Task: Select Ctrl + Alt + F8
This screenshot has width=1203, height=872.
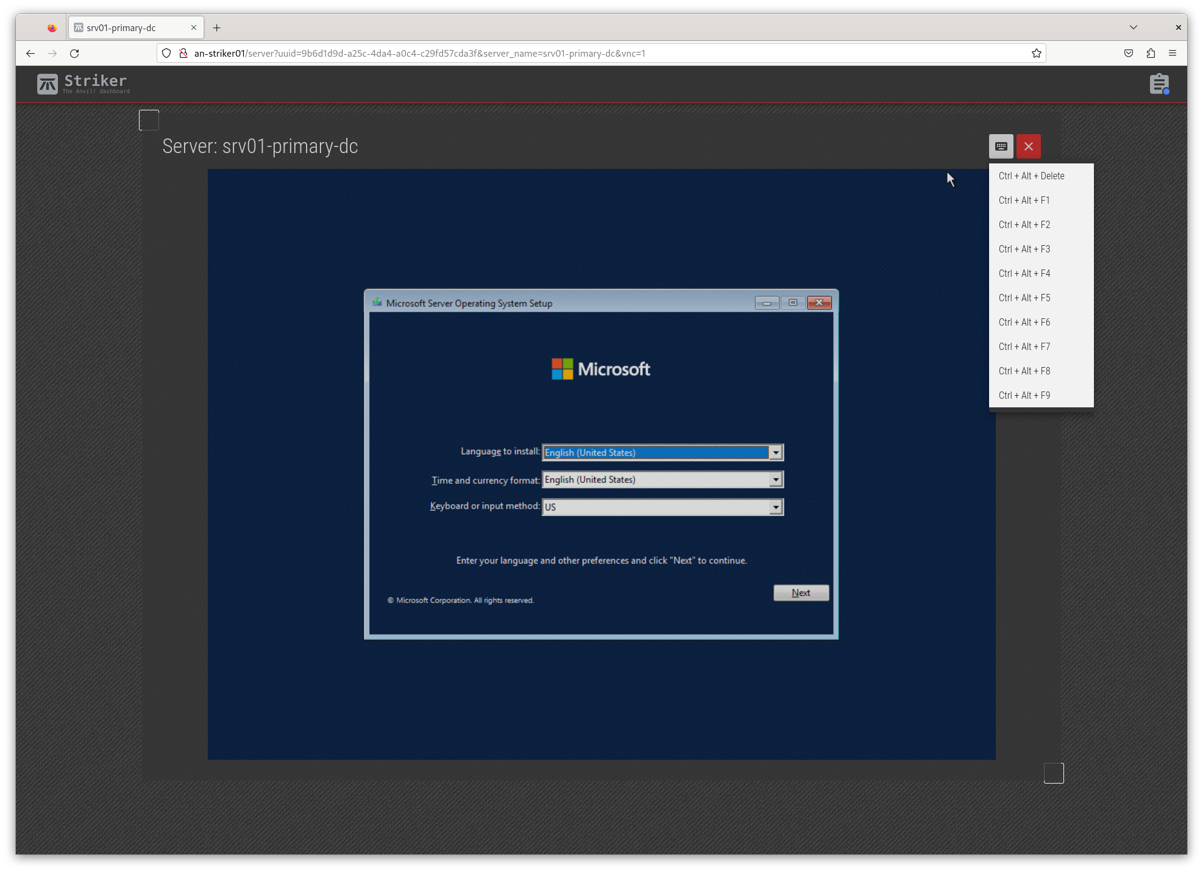Action: point(1041,371)
